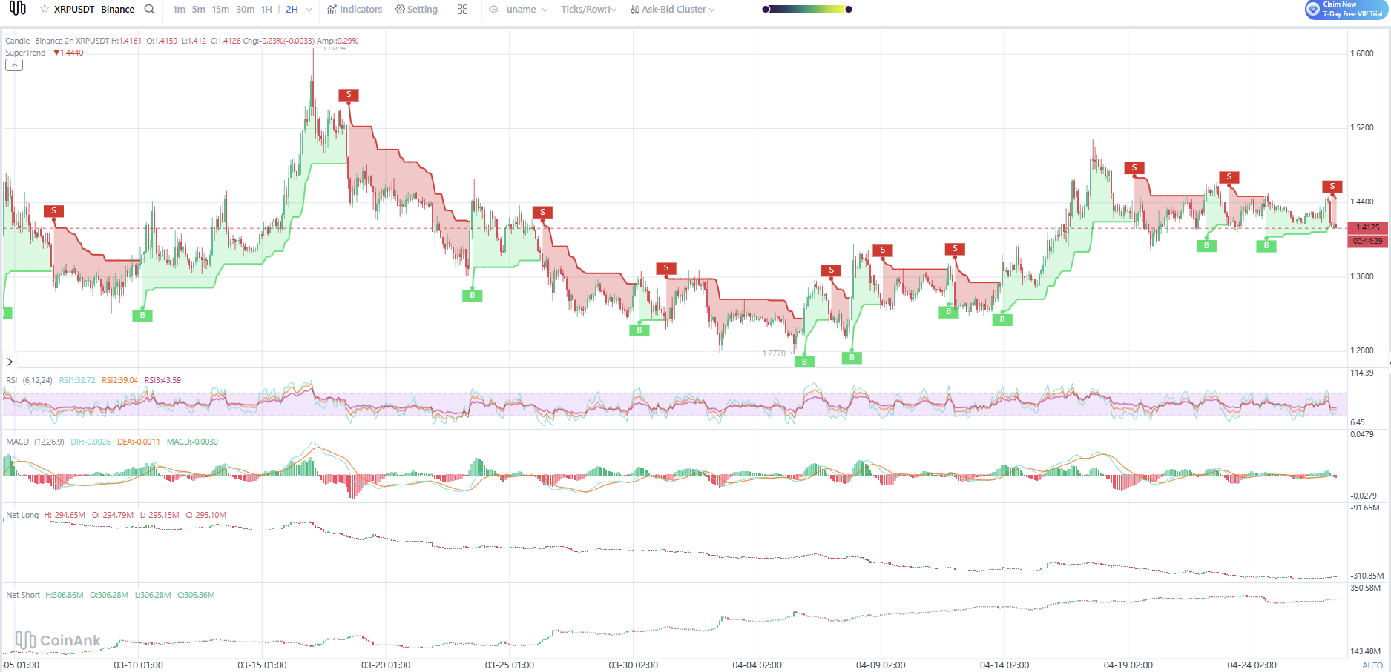Expand the timeframe dropdown arrow after 2H

coord(309,10)
